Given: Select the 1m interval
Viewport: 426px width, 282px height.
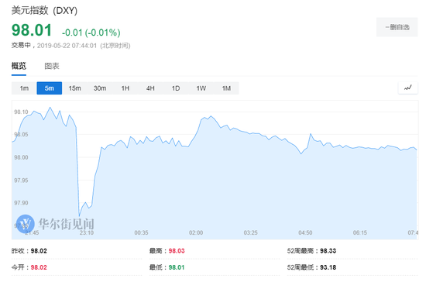Looking at the screenshot, I should (x=24, y=88).
